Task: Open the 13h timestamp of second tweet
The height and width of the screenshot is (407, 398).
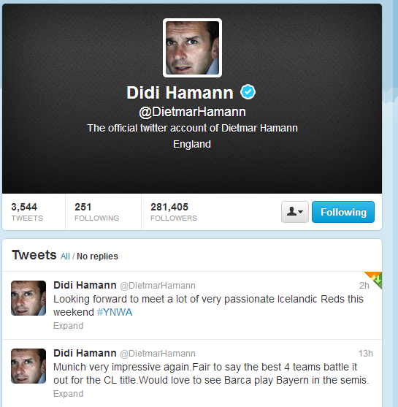Action: pyautogui.click(x=366, y=354)
